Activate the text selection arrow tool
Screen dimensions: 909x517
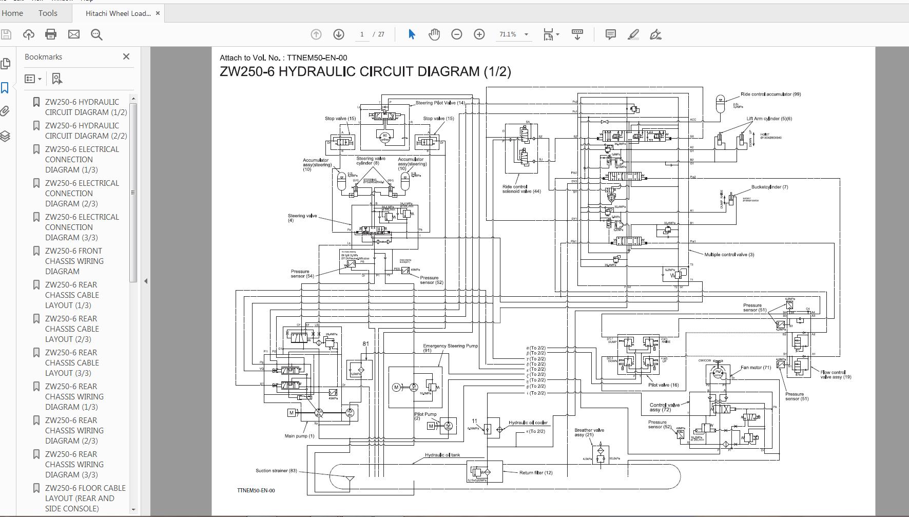411,34
